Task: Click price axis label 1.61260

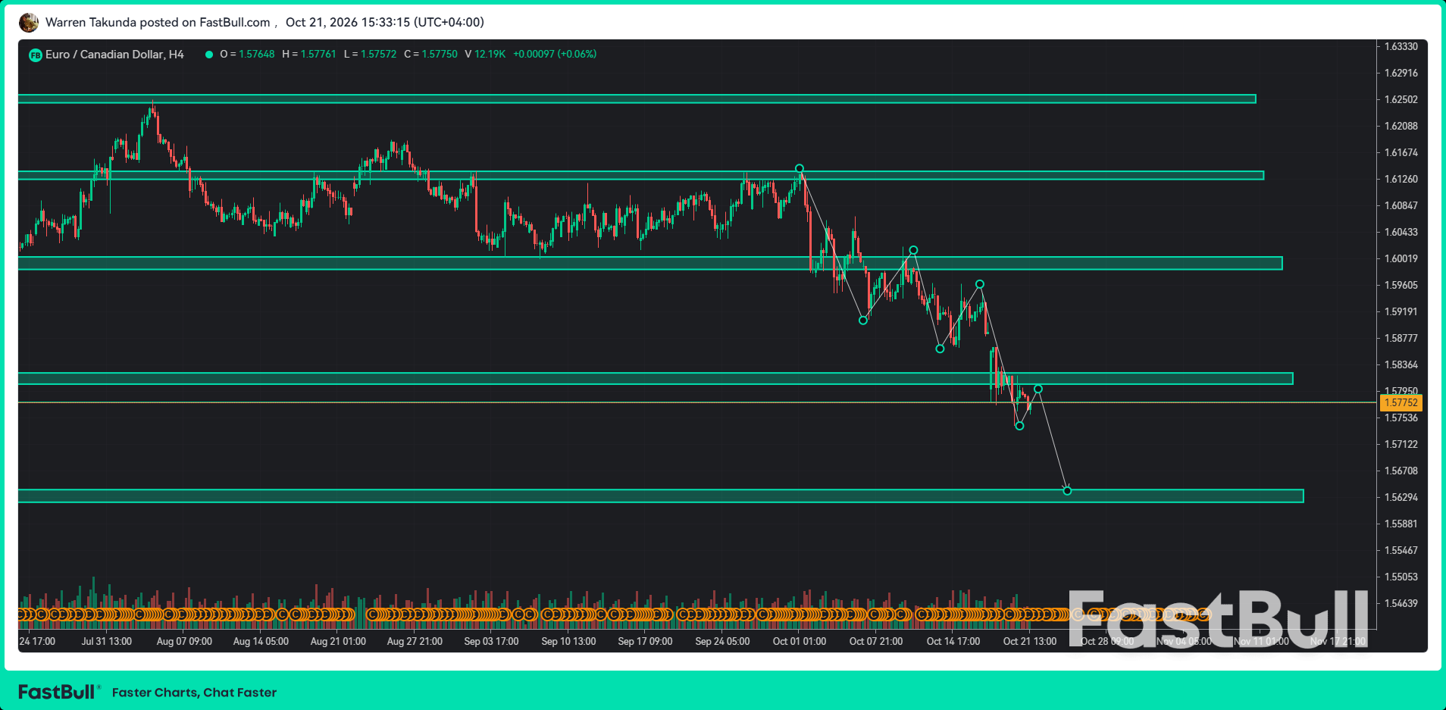Action: point(1401,179)
